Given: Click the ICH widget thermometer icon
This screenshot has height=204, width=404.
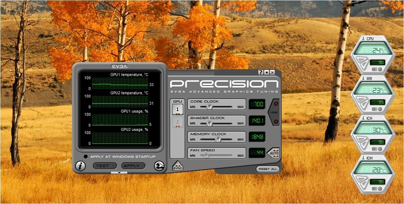Looking at the screenshot, I should click(363, 118).
